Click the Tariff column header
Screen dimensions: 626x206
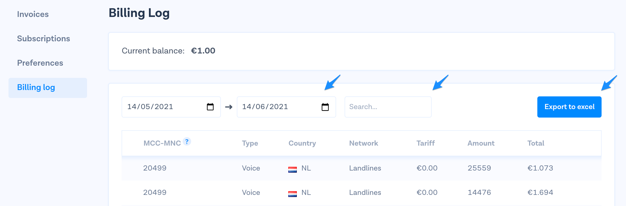coord(425,143)
